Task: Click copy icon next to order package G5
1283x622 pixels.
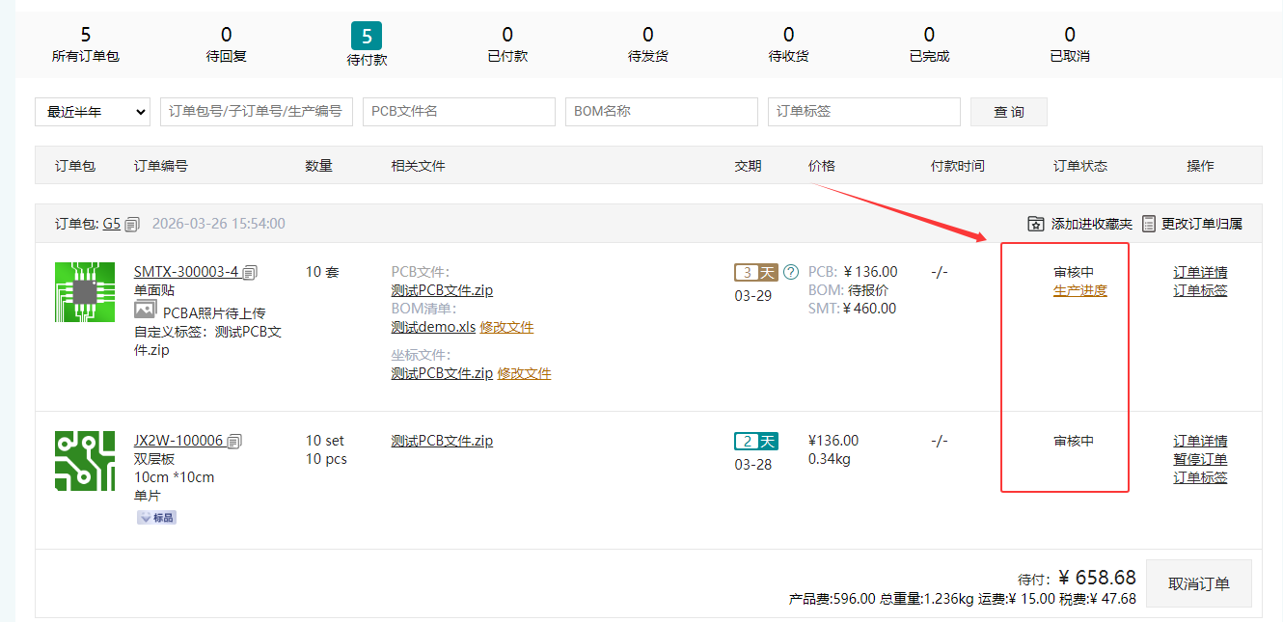Action: (x=132, y=224)
